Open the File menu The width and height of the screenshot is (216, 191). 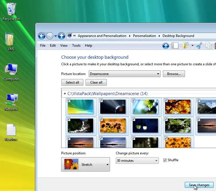(43, 46)
